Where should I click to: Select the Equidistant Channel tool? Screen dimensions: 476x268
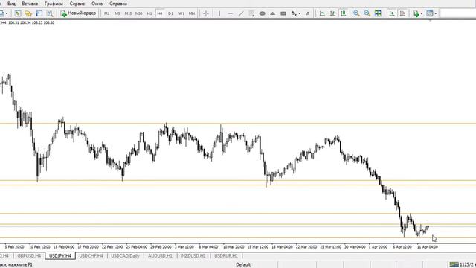[251, 13]
